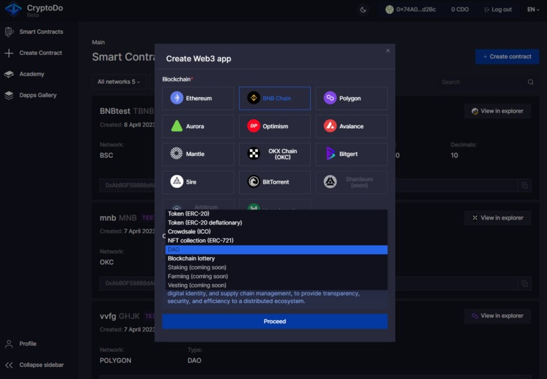Click the Proceed button
Image resolution: width=547 pixels, height=379 pixels.
pos(275,321)
